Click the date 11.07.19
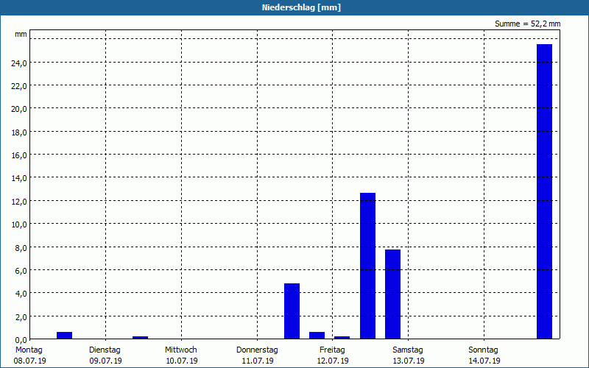Screen dimensions: 589x368 [x=257, y=361]
